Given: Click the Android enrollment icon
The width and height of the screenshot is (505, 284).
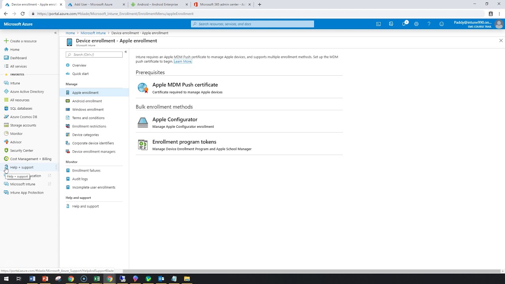Looking at the screenshot, I should (68, 101).
